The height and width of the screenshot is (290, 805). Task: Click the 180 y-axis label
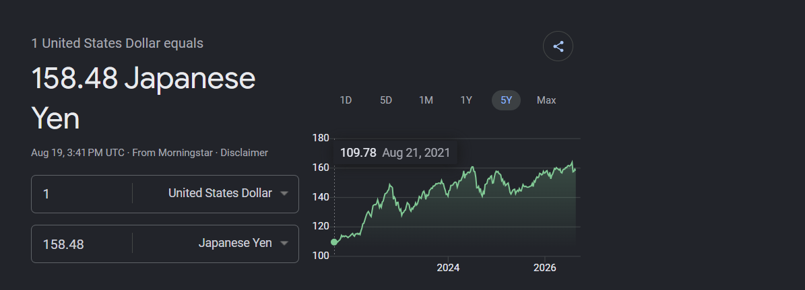click(321, 138)
